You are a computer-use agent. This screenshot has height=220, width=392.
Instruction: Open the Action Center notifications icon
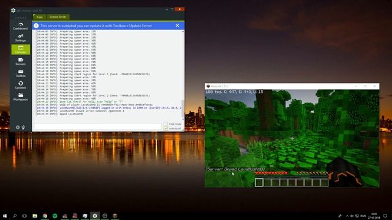coord(385,216)
